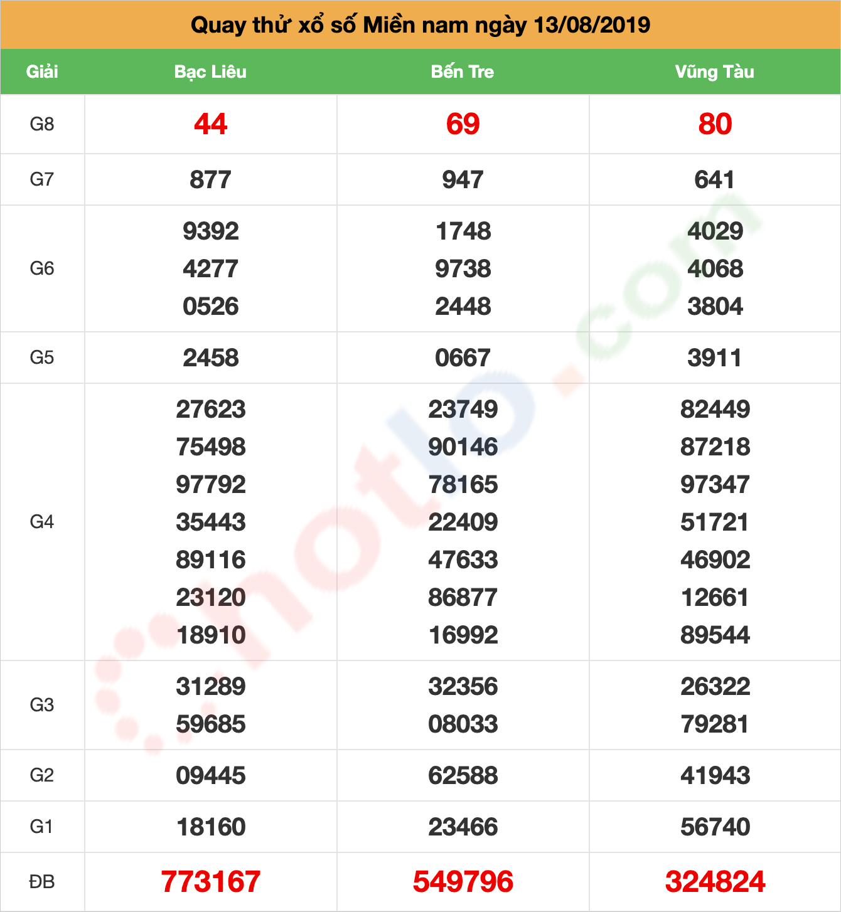
Task: Select G4 value 90146
Action: point(463,447)
